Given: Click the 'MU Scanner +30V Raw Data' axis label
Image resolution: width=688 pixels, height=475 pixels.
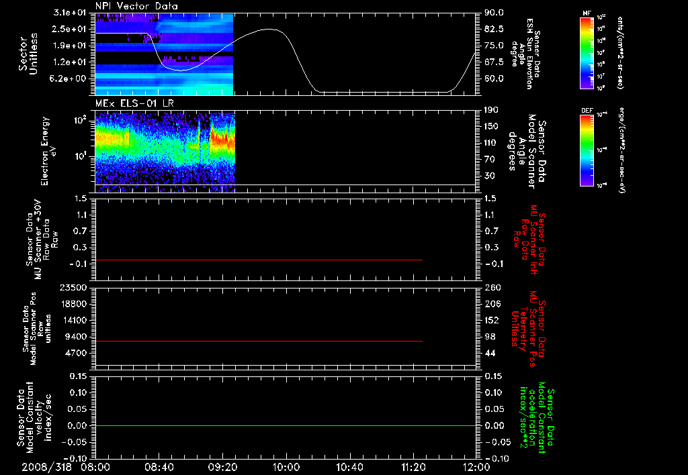Looking at the screenshot, I should 42,239.
